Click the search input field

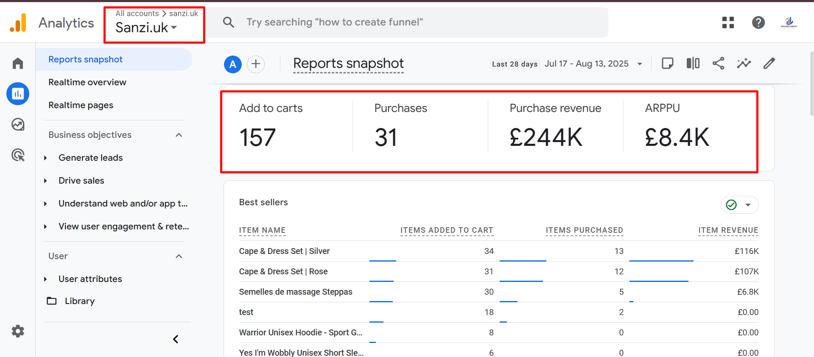(407, 22)
